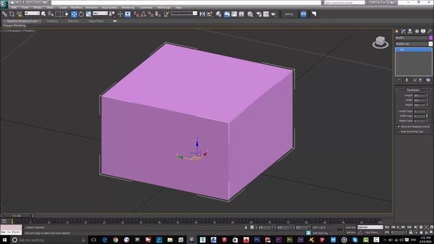Screen dimensions: 434x244
Task: Open the ribbon options dropdown after Object Paint
Action: (x=115, y=21)
